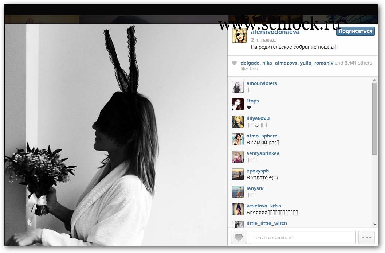Click 1tops commenter avatar
The image size is (385, 253).
point(238,104)
